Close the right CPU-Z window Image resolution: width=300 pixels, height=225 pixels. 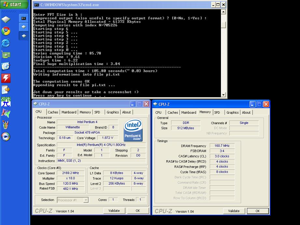point(266,104)
